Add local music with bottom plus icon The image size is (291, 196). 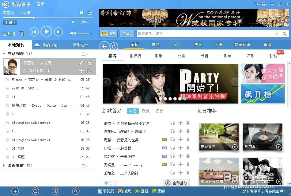click(15, 191)
